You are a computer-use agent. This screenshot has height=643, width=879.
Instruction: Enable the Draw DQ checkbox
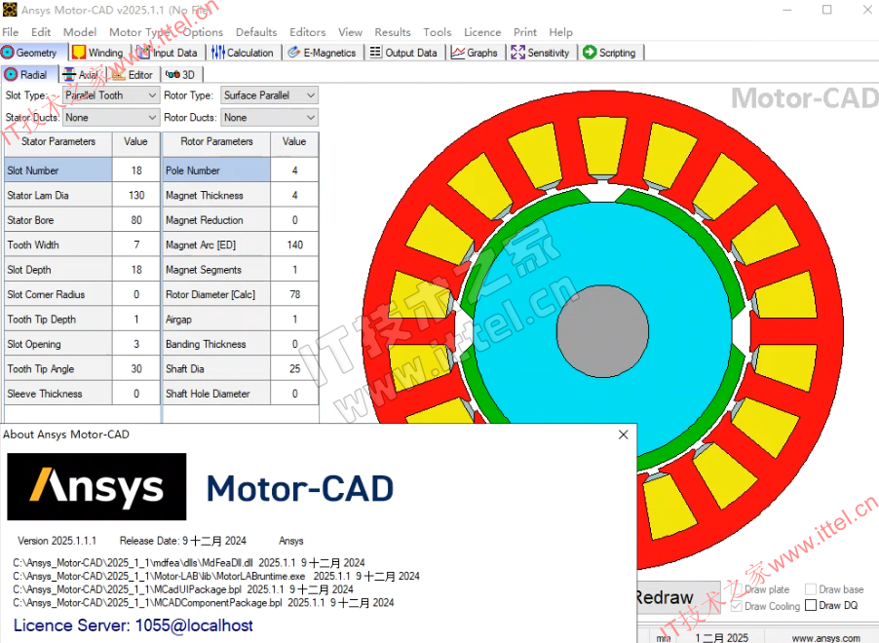point(810,605)
